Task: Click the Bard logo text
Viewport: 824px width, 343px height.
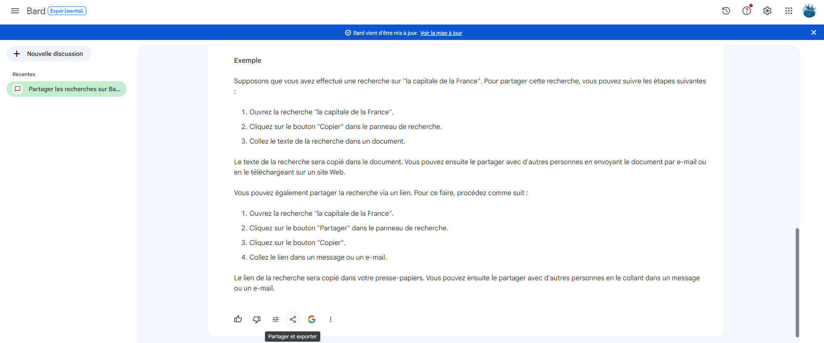Action: tap(36, 11)
